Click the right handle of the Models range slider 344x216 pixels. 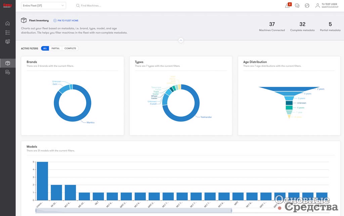tap(231, 211)
